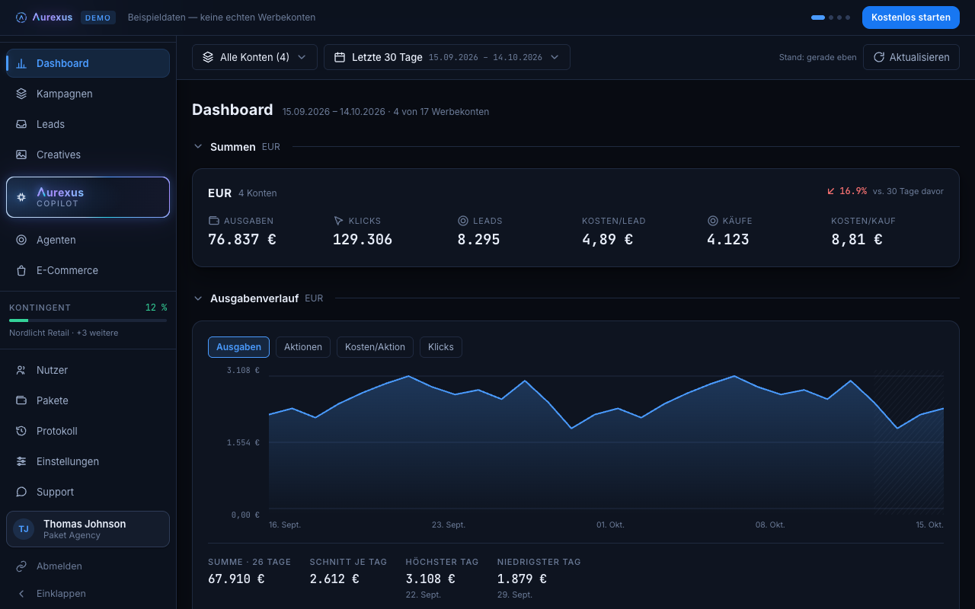Switch chart to Ausgaben metric

238,347
